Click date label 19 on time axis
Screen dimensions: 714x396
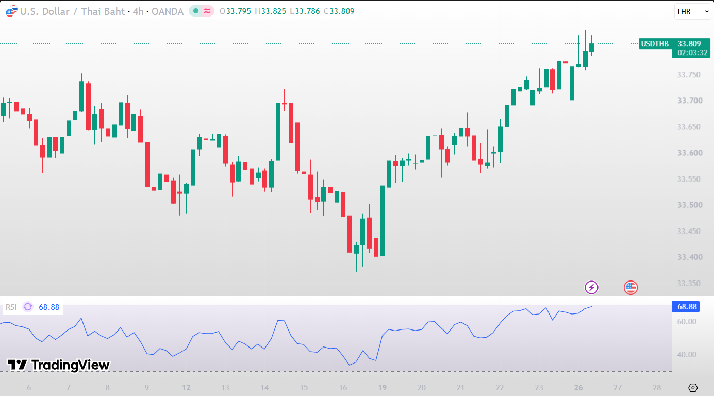382,388
